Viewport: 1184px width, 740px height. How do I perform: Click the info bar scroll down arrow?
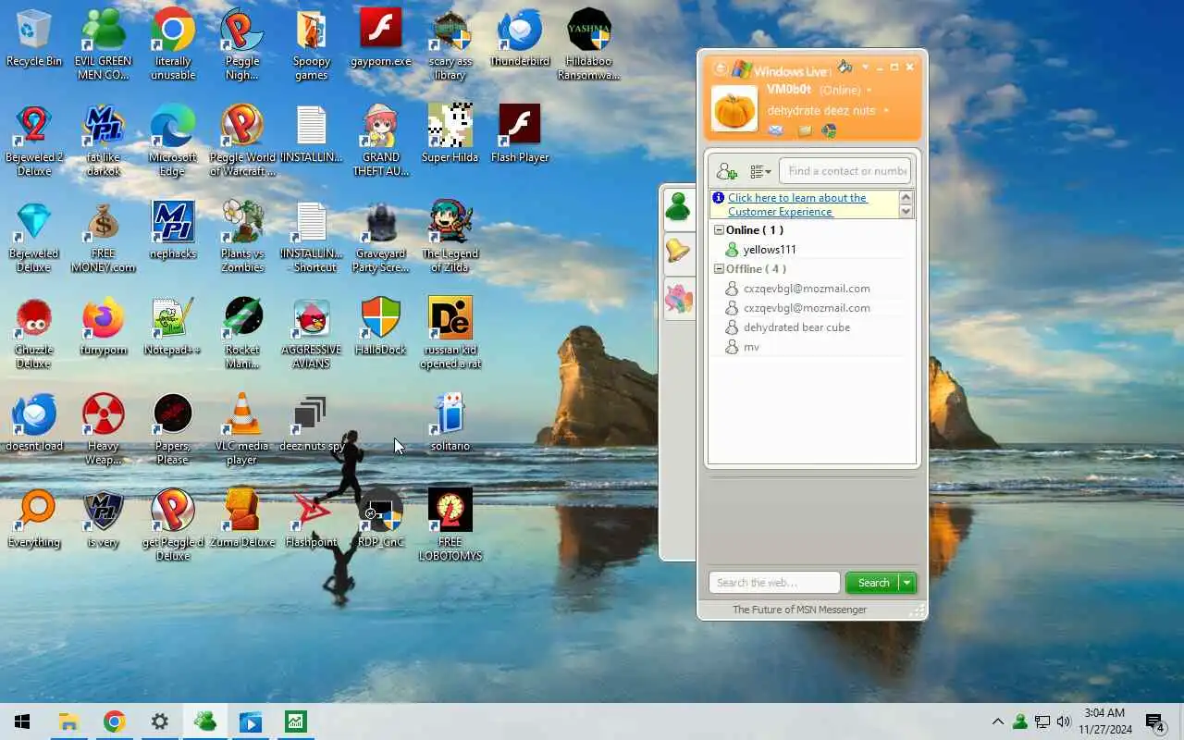(906, 211)
